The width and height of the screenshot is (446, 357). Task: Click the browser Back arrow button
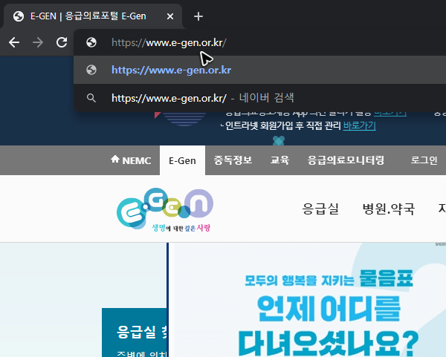(14, 42)
